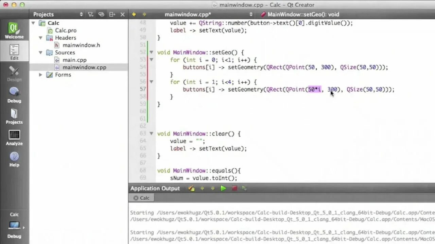
Task: Close the Projects side panel
Action: pyautogui.click(x=123, y=14)
